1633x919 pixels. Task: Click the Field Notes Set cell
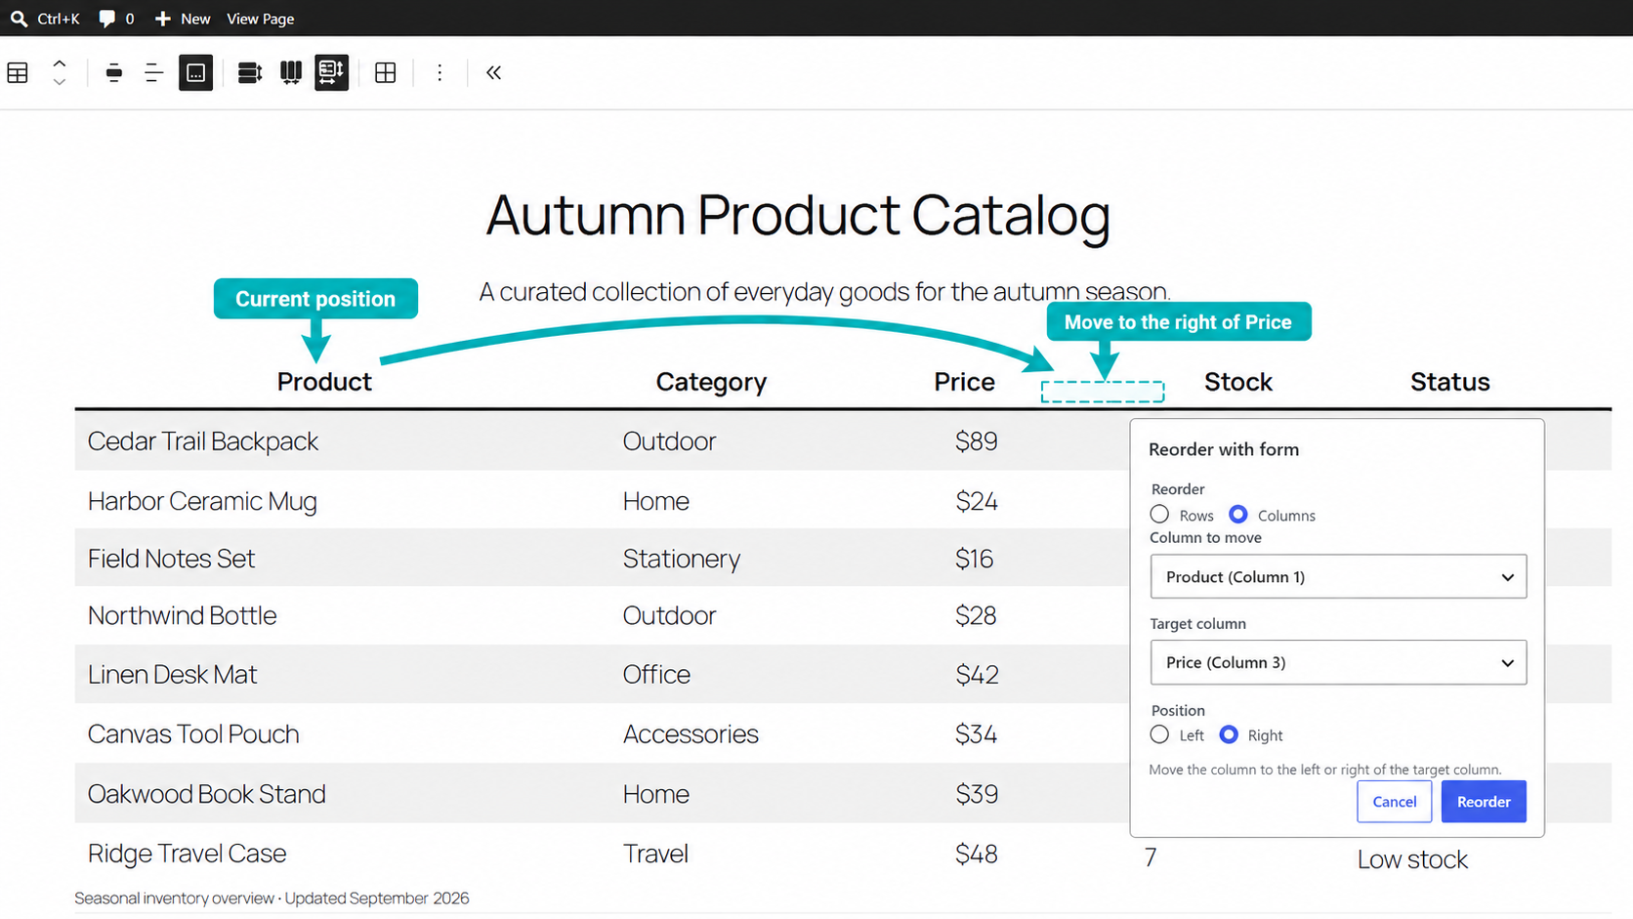tap(171, 559)
